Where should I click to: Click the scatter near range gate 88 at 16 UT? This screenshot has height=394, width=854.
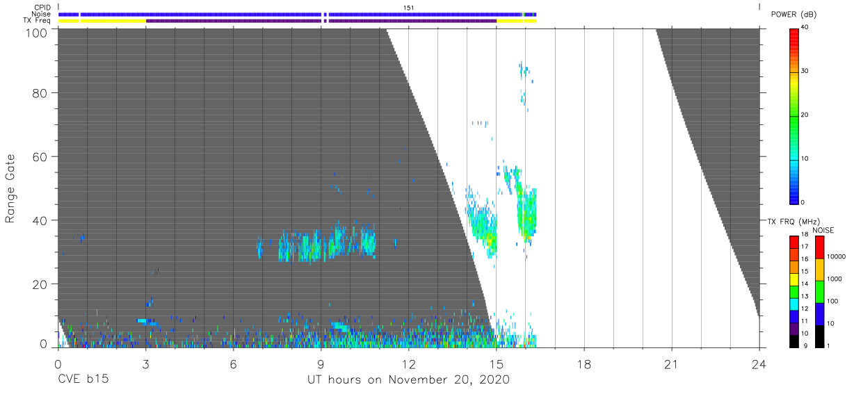pyautogui.click(x=524, y=69)
